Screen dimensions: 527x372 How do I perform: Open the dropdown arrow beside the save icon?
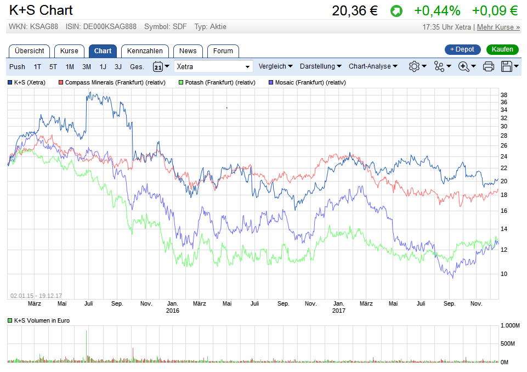pyautogui.click(x=517, y=66)
